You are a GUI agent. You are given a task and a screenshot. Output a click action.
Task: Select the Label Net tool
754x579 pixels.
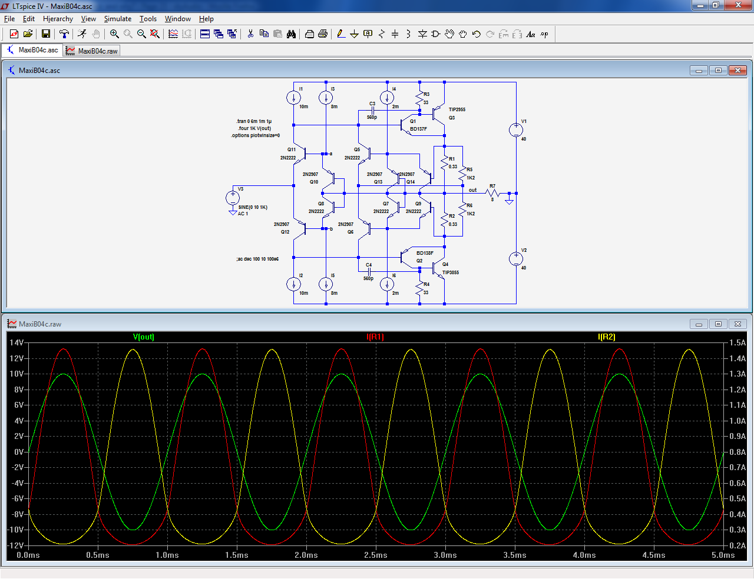(368, 34)
